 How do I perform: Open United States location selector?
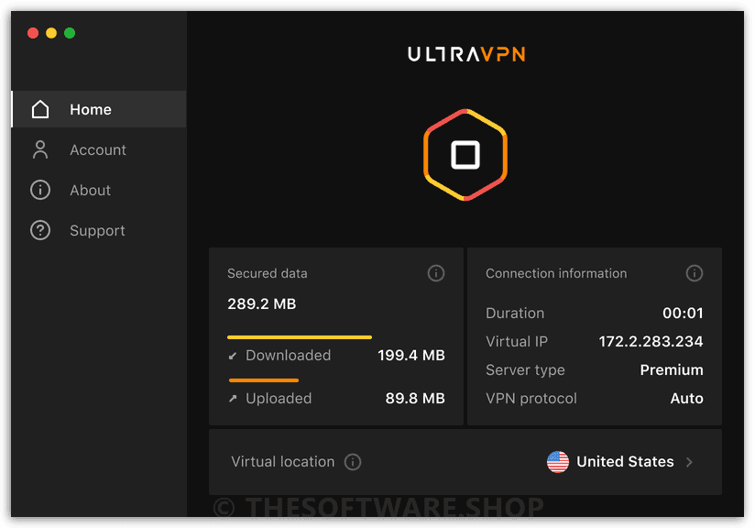[x=620, y=462]
